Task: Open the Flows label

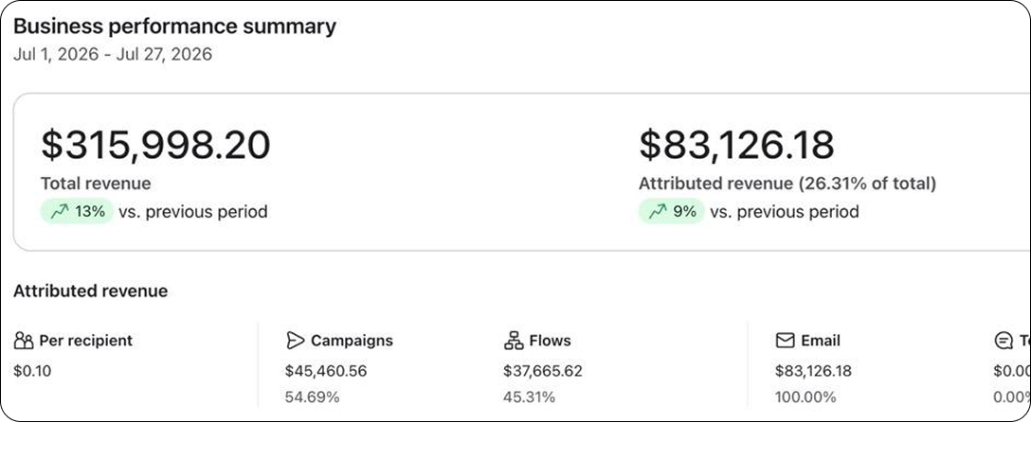Action: (550, 341)
